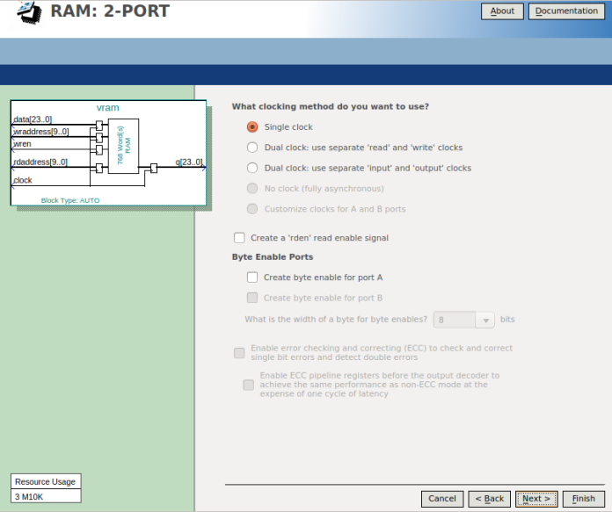Click the vram block diagram title
This screenshot has width=612, height=512.
tap(108, 108)
